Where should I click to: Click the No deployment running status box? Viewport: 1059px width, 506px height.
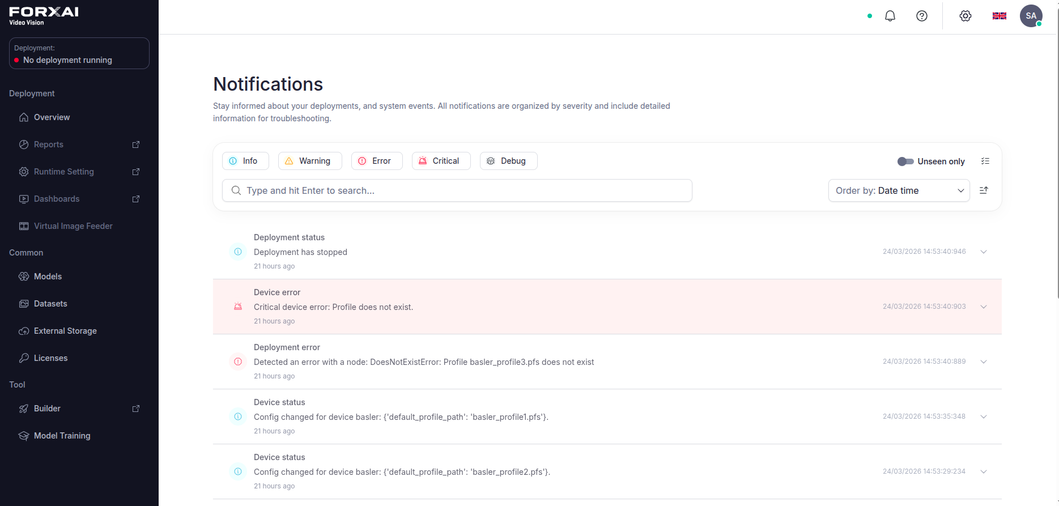click(x=79, y=53)
